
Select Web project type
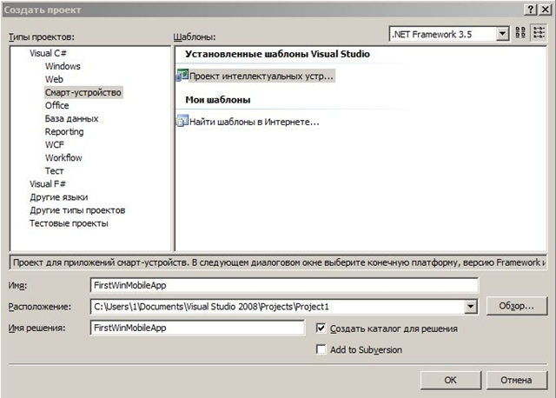[54, 79]
